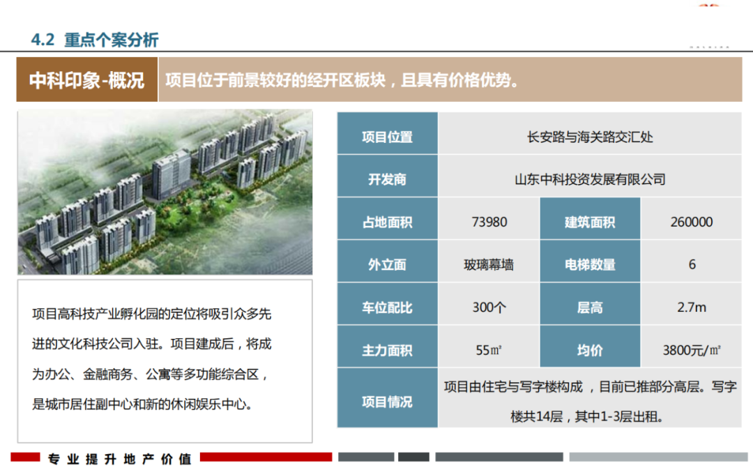Screen dimensions: 753x470
Task: Click the '项目位置' table header cell
Action: (388, 133)
